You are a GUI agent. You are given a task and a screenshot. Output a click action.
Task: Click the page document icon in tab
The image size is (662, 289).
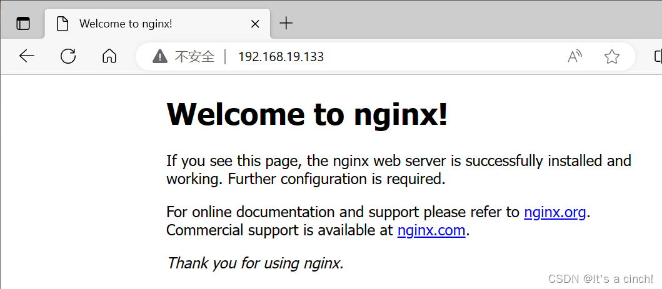(63, 24)
